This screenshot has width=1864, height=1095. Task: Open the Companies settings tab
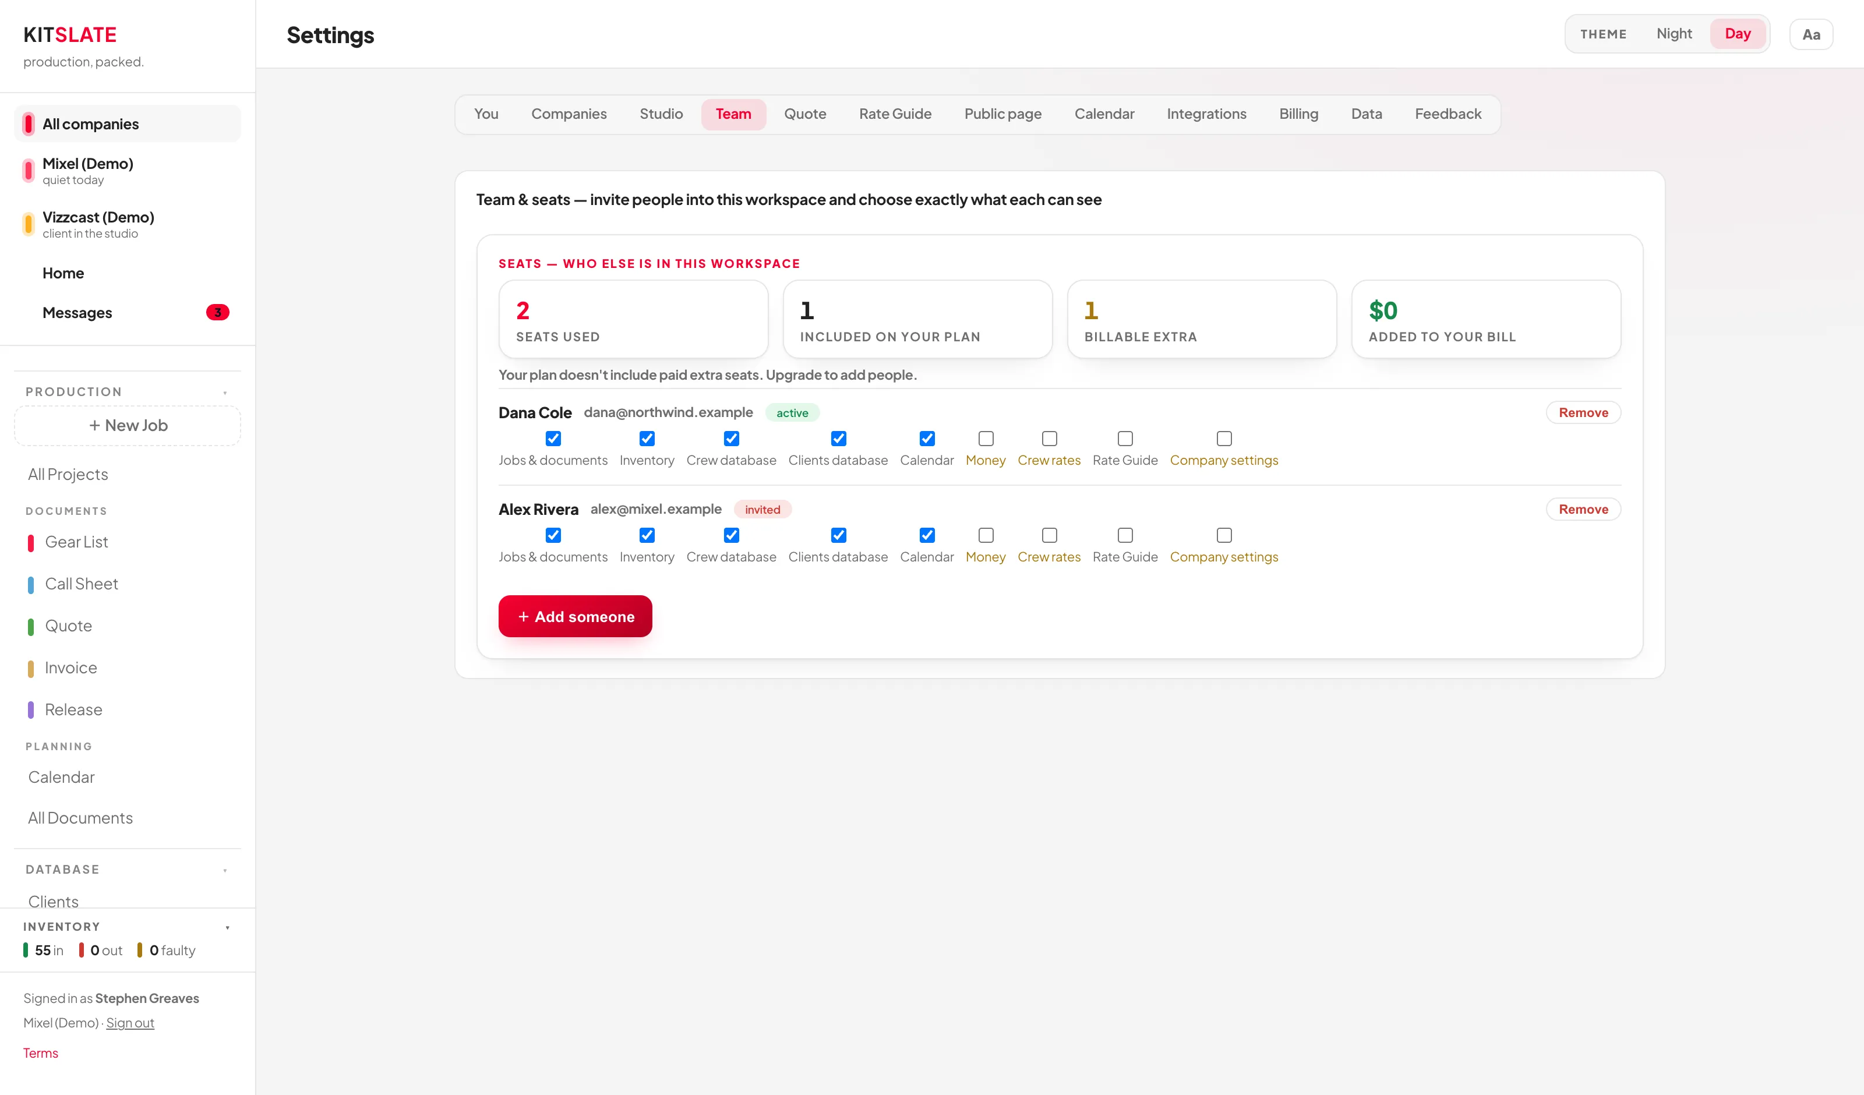click(569, 114)
